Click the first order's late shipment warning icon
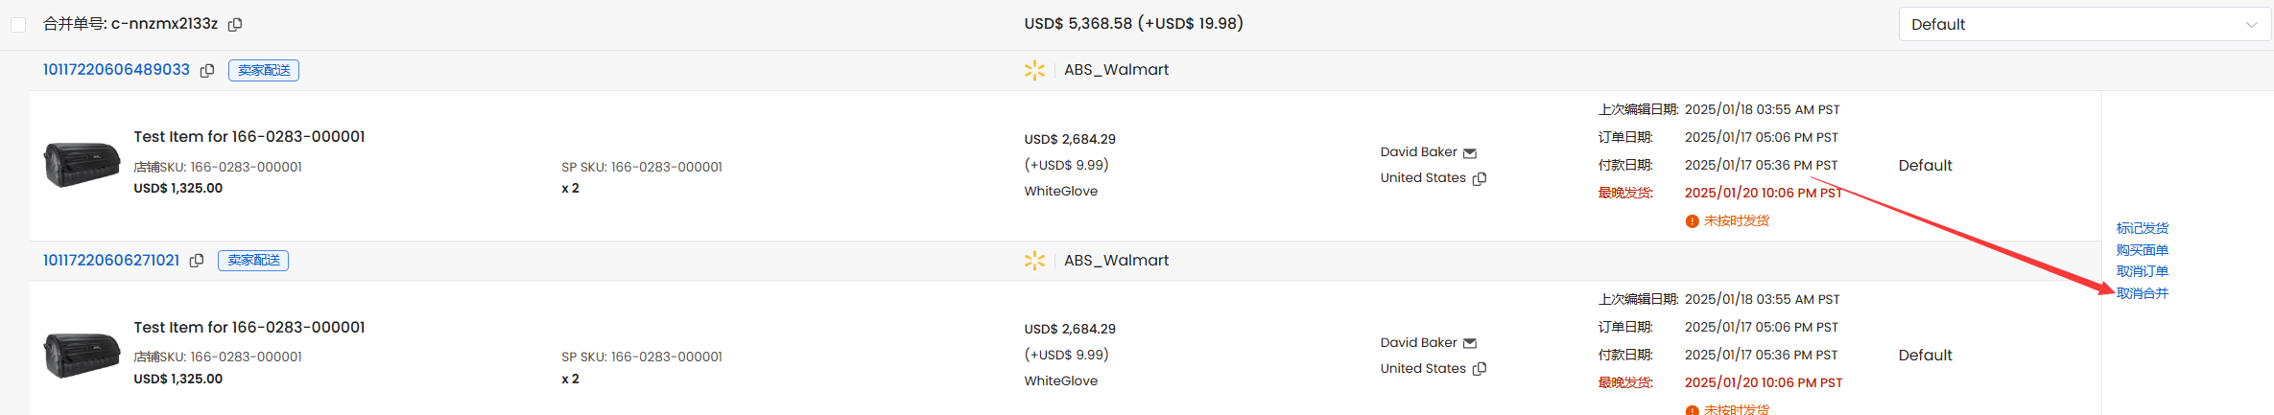The width and height of the screenshot is (2274, 415). [x=1692, y=221]
